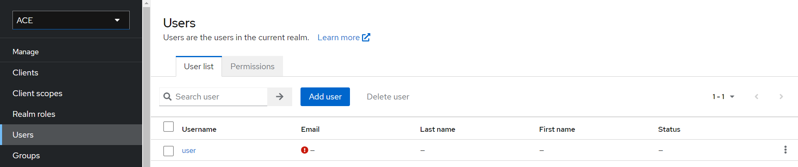The image size is (798, 167).
Task: Select the User list tab
Action: pos(199,66)
